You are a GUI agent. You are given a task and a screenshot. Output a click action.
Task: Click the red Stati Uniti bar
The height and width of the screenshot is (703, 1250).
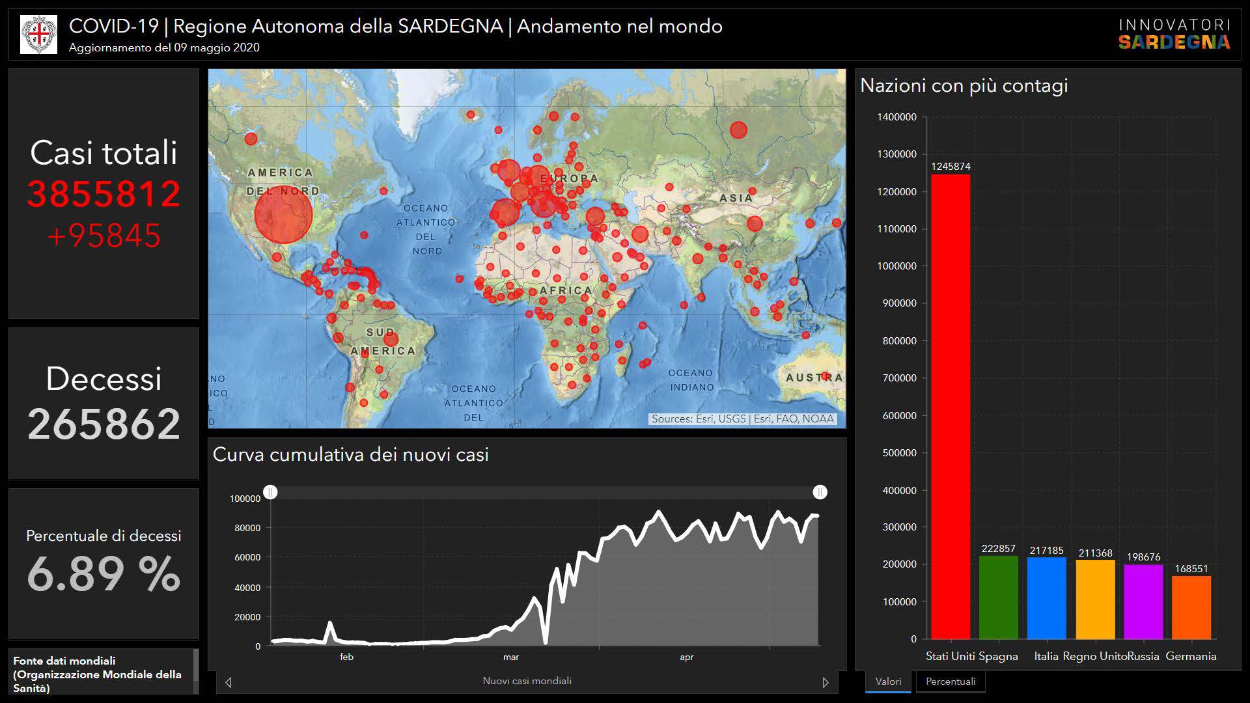point(951,407)
